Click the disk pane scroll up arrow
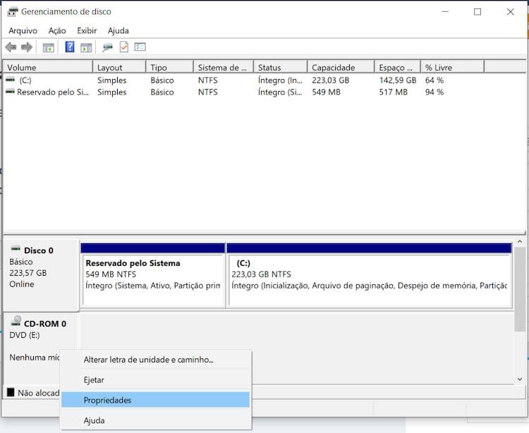Screen dimensions: 529x433 tap(520, 241)
